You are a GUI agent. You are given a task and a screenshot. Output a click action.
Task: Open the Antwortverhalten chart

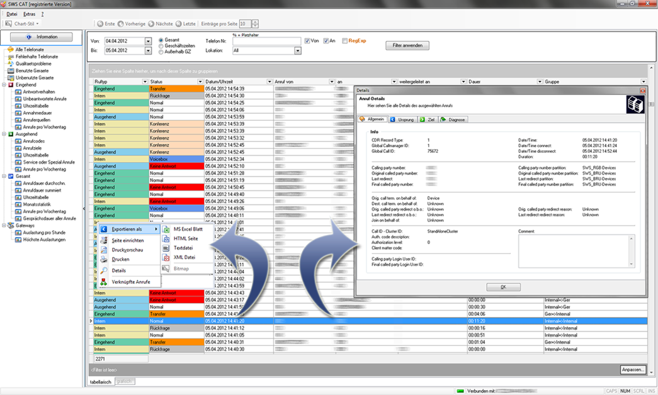(38, 92)
